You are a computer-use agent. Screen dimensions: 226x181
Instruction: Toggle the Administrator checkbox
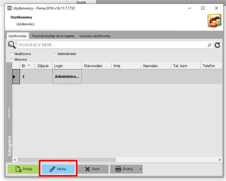pyautogui.click(x=55, y=54)
